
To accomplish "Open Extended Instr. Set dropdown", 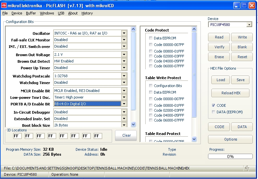I will 124,119.
